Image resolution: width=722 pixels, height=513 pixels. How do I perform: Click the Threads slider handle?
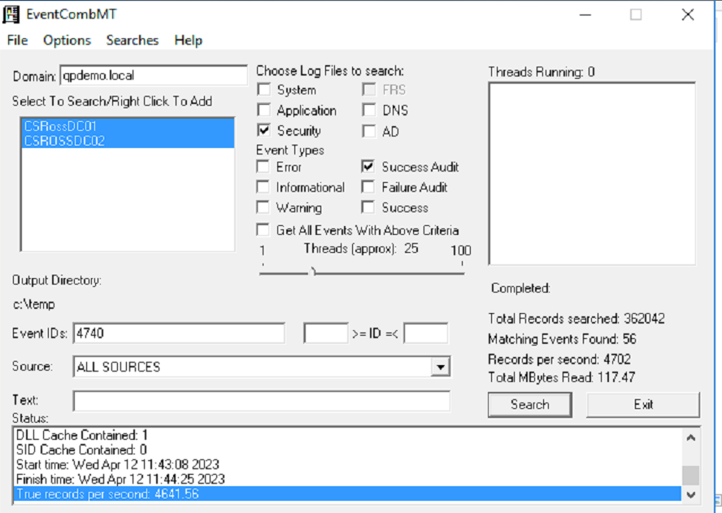pyautogui.click(x=313, y=271)
